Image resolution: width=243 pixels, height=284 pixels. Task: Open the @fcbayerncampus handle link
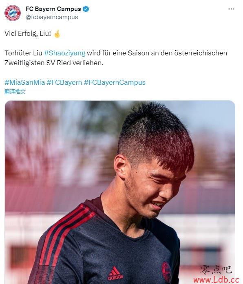pyautogui.click(x=52, y=17)
